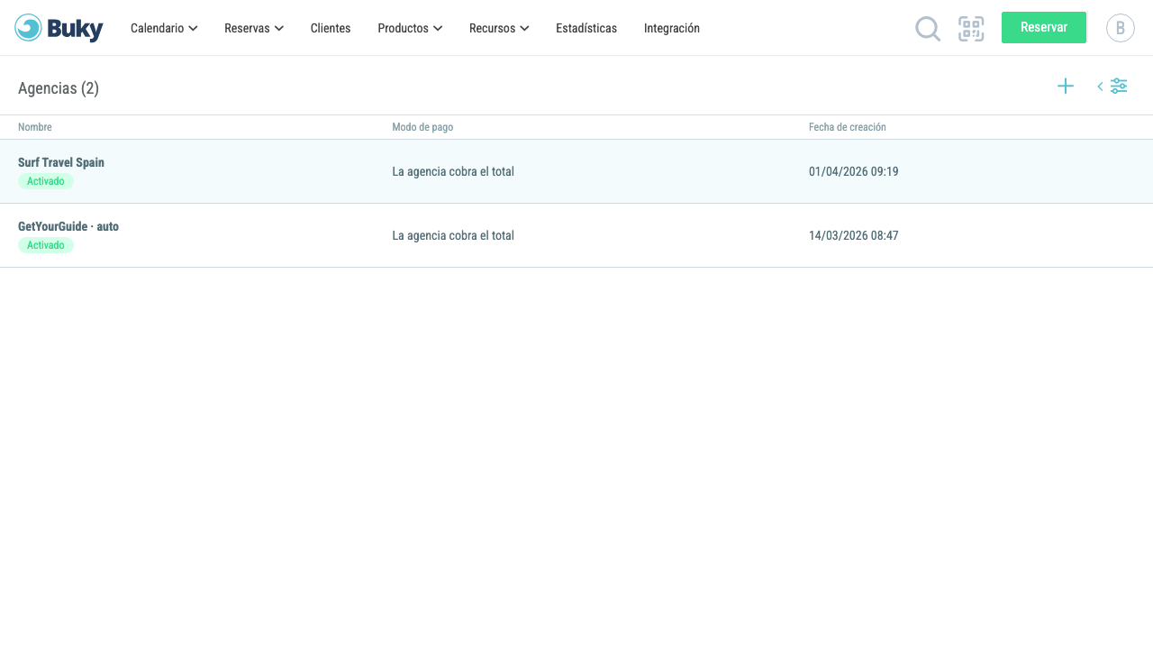This screenshot has width=1153, height=649.
Task: Expand the Reservas dropdown menu
Action: 254,28
